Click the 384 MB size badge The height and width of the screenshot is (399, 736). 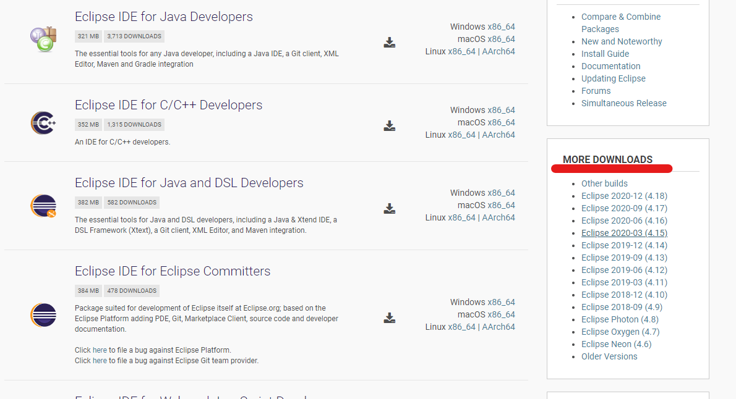88,291
